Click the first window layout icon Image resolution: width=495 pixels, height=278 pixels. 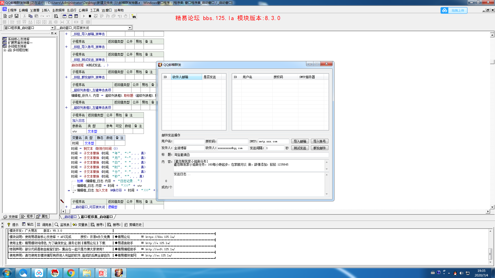pos(64,16)
